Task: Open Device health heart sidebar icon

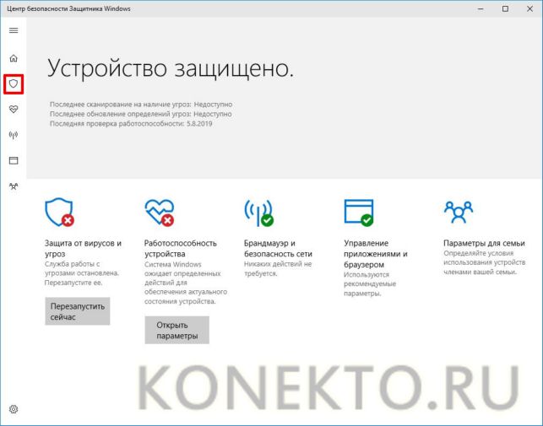Action: [14, 110]
